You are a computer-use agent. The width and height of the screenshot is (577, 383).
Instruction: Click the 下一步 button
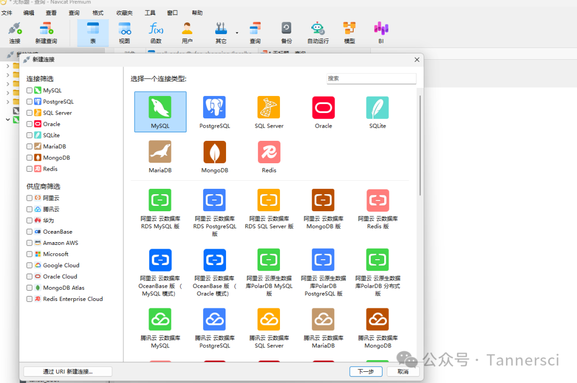[366, 372]
